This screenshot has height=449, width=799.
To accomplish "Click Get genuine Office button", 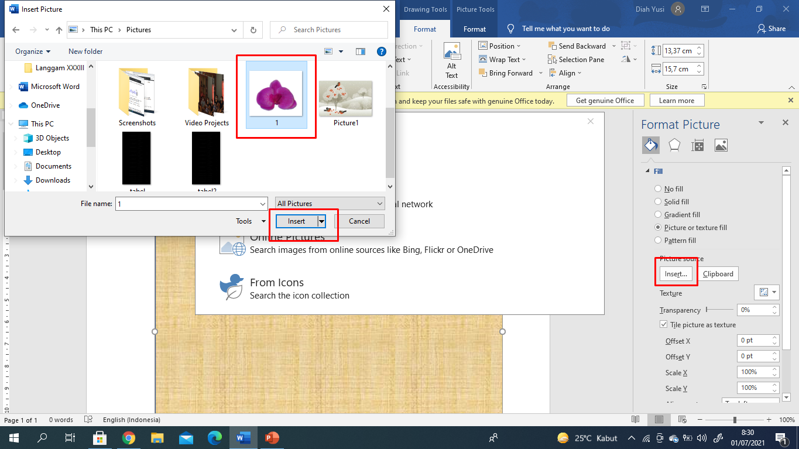I will [605, 101].
